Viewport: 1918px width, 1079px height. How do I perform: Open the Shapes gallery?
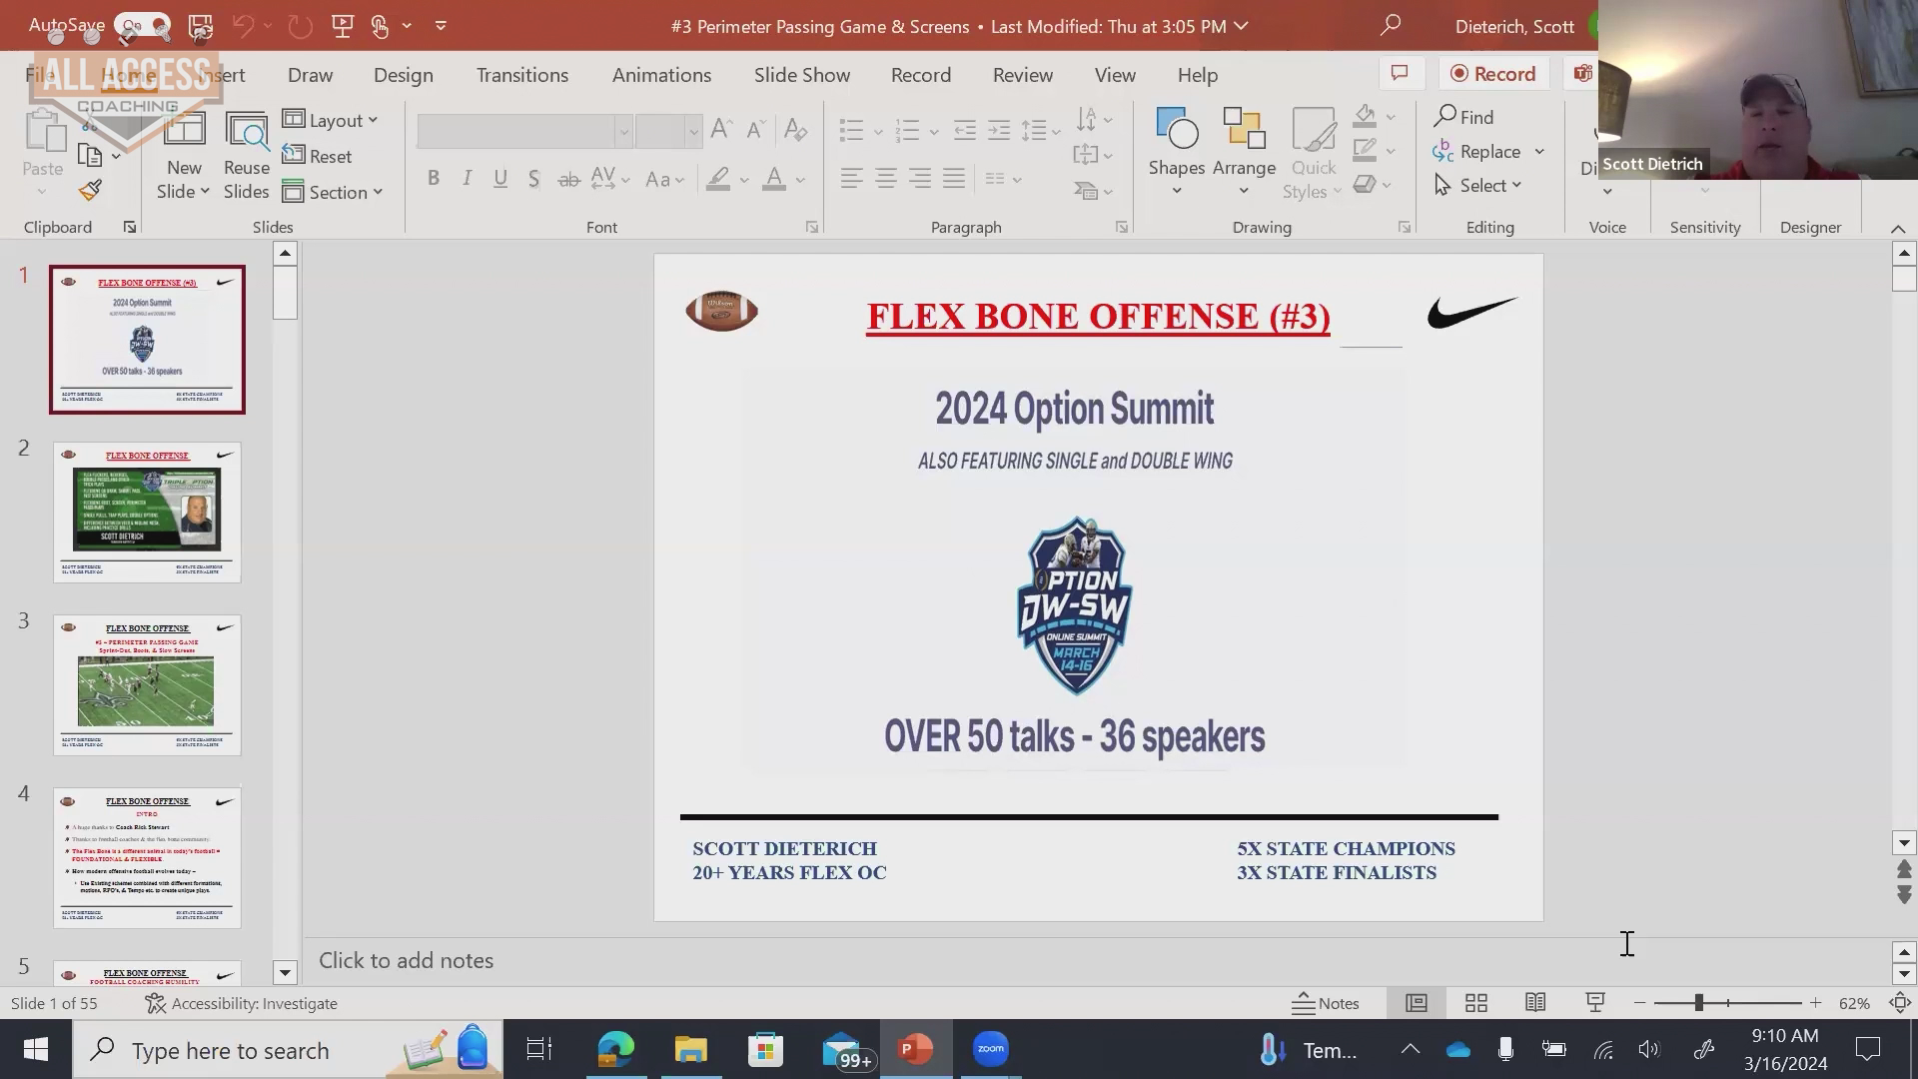pos(1176,152)
